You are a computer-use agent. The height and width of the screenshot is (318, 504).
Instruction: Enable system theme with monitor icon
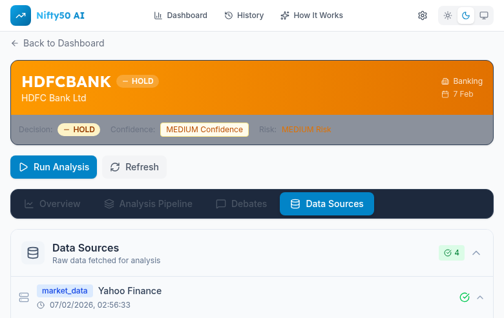coord(484,15)
